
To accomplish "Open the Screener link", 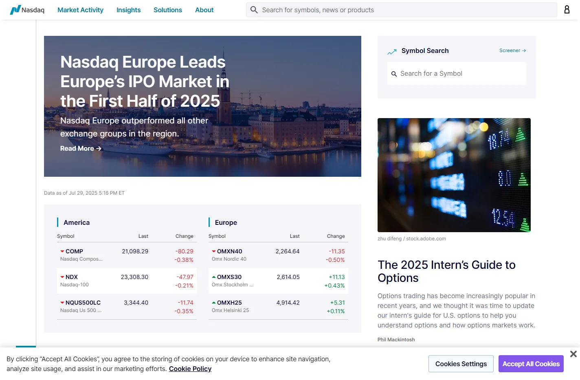I will (512, 51).
